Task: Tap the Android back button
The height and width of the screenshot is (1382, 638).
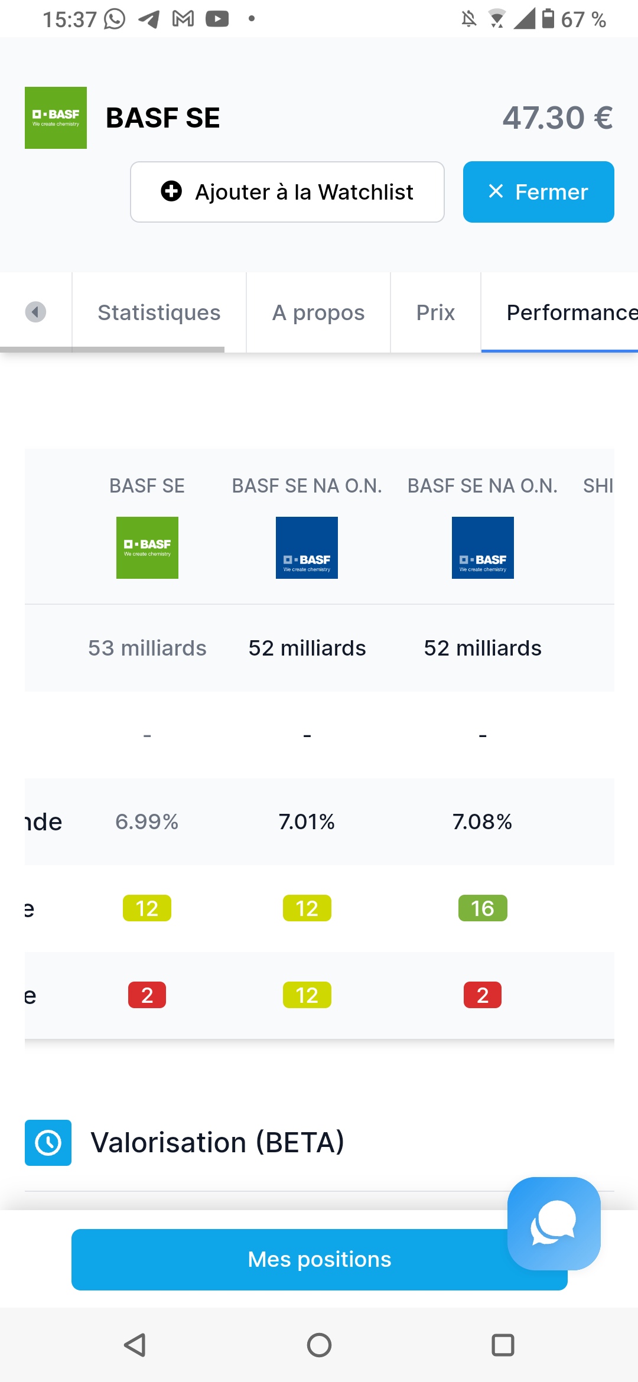Action: [x=135, y=1345]
